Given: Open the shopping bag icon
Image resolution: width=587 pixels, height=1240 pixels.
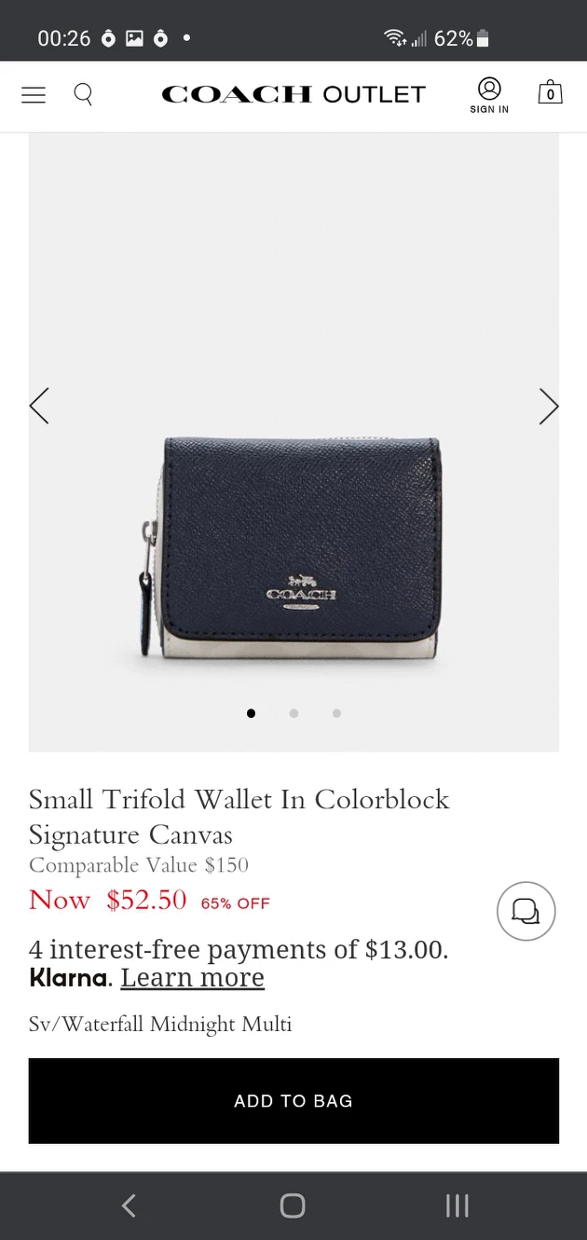Looking at the screenshot, I should 550,91.
